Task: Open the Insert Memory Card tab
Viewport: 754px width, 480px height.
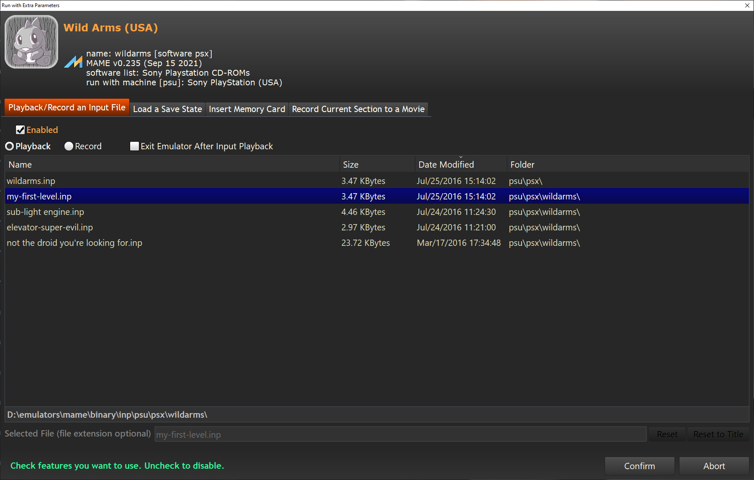Action: coord(247,109)
